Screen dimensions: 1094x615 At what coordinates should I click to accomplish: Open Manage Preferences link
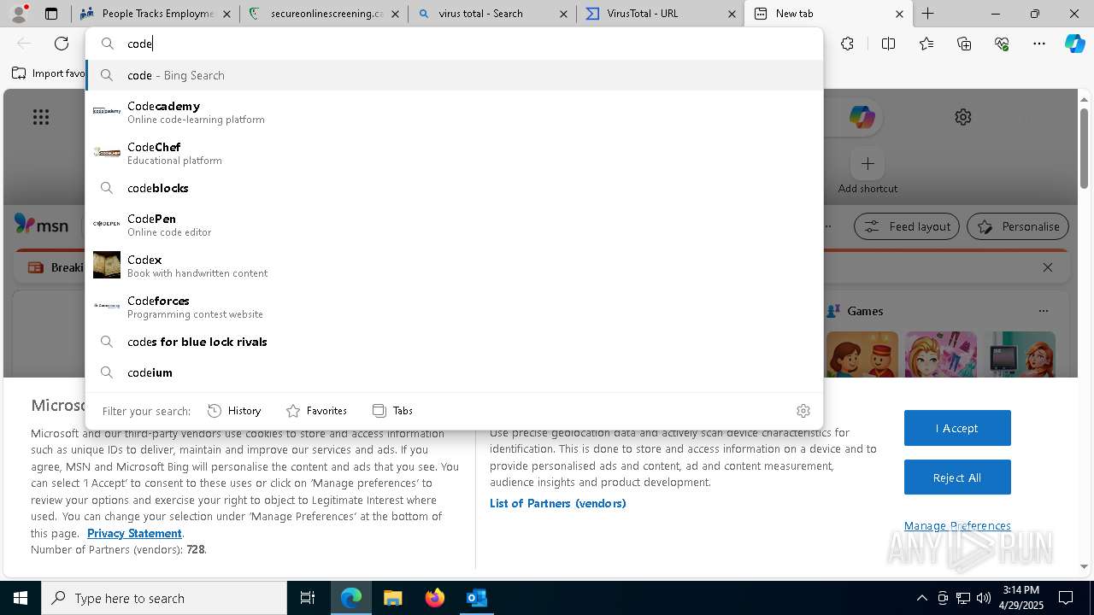[x=957, y=525]
